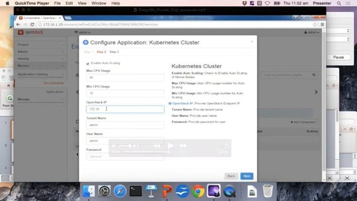Bookmark the page with the star icon
The height and width of the screenshot is (201, 357).
pos(315,25)
